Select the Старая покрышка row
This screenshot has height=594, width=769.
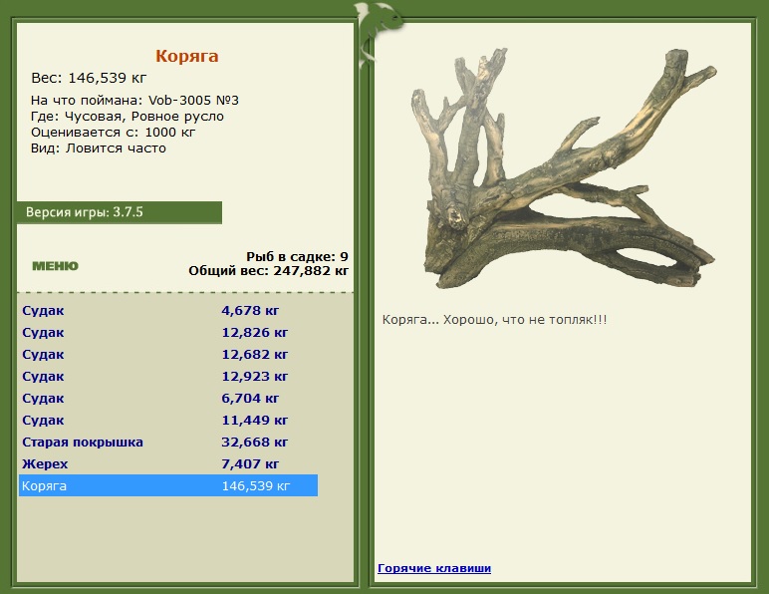coord(168,442)
